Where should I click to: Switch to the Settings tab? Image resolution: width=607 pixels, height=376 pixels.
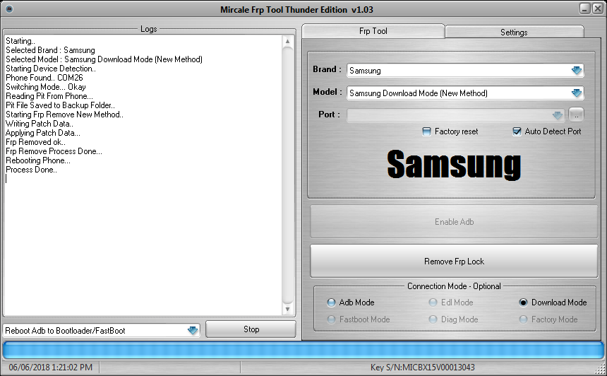click(514, 33)
